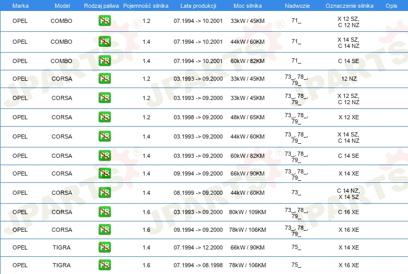Click fuel icon in Corsa 66kW / 90KM row

click(x=104, y=173)
